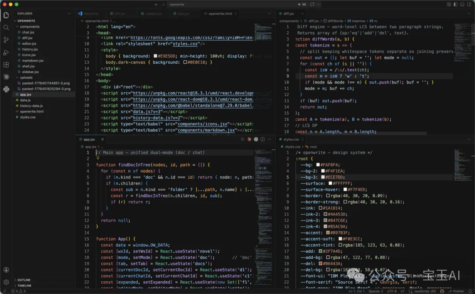475x294 pixels.
Task: Select the styles.css editor tab
Action: (x=291, y=139)
